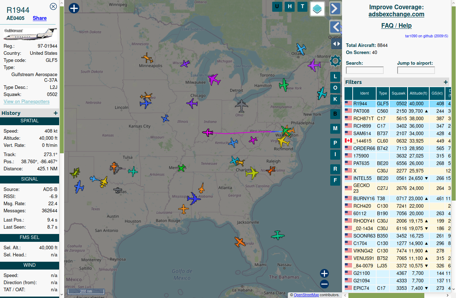
Task: Sort table by Ident column
Action: 364,94
